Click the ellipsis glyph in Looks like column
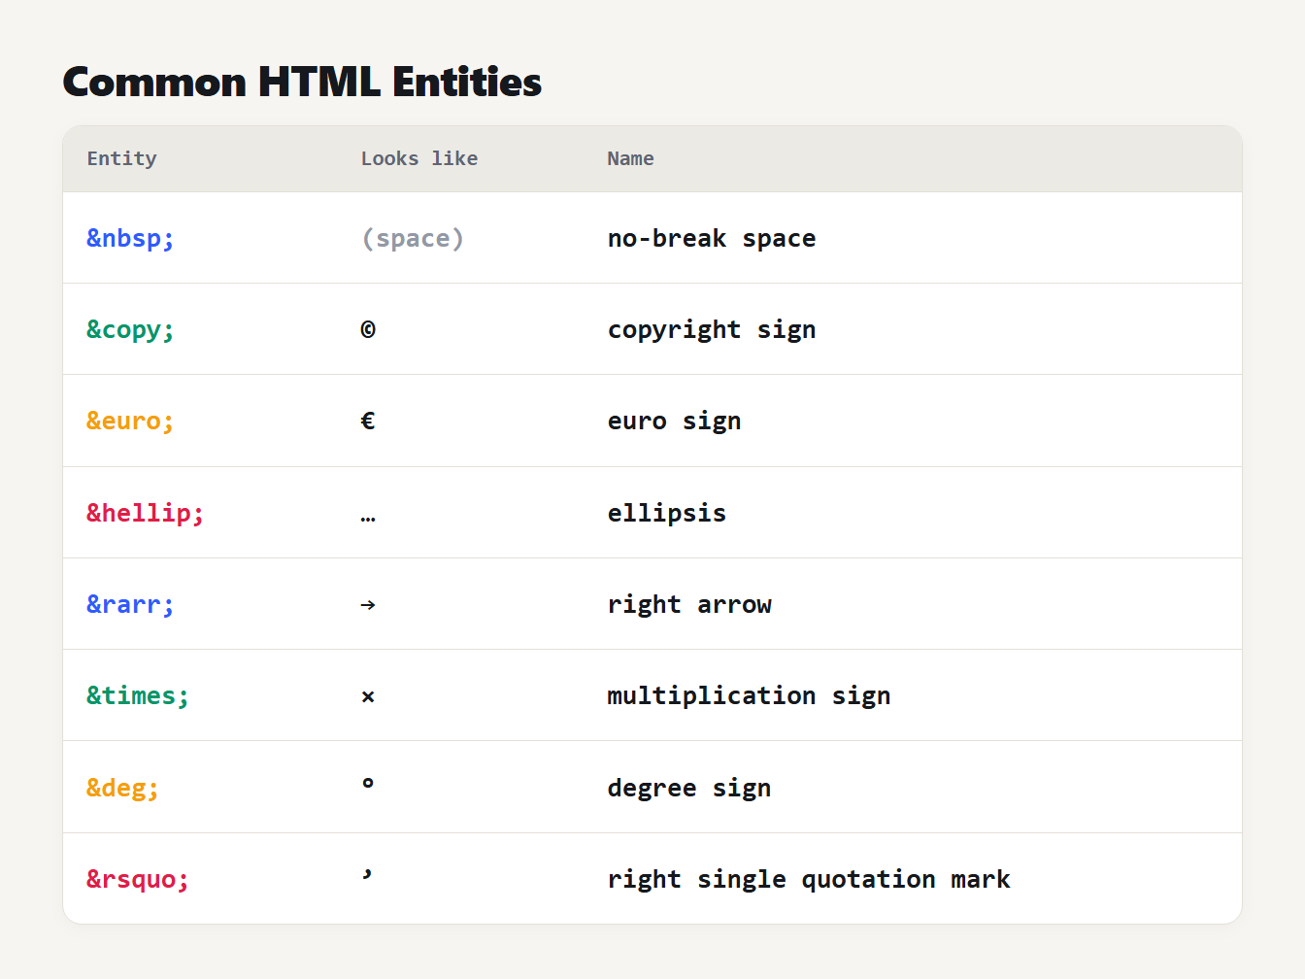Screen dimensions: 1305x979 coord(368,519)
